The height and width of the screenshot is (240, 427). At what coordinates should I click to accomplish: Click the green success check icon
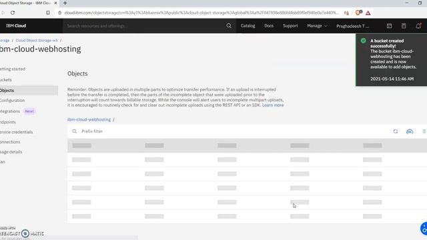(363, 41)
